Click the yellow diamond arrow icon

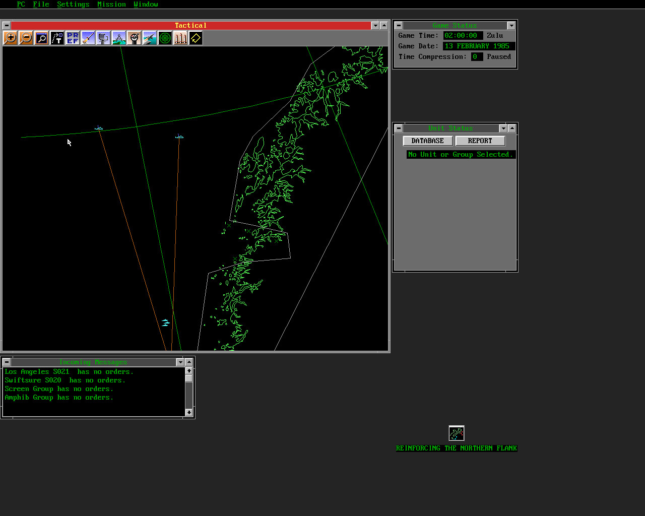(x=196, y=38)
